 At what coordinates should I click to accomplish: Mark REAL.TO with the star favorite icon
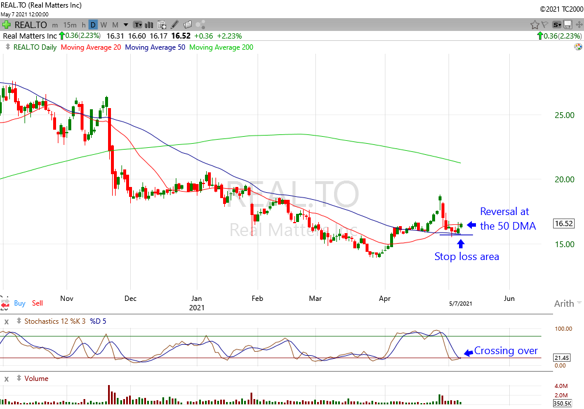pos(534,25)
